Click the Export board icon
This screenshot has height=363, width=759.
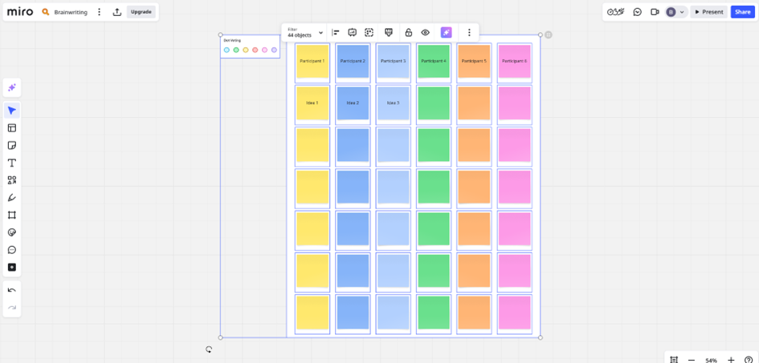click(x=117, y=12)
